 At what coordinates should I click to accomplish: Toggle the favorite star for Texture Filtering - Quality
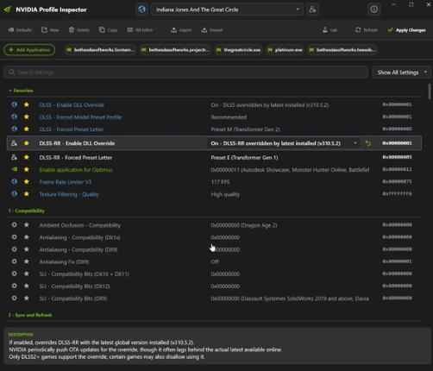(27, 194)
